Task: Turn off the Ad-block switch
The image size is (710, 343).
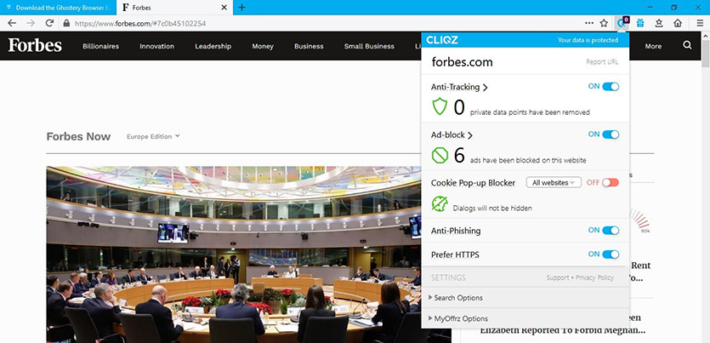Action: tap(611, 134)
